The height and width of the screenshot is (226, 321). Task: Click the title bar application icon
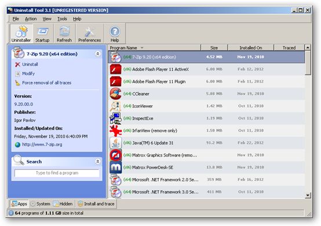pos(10,10)
